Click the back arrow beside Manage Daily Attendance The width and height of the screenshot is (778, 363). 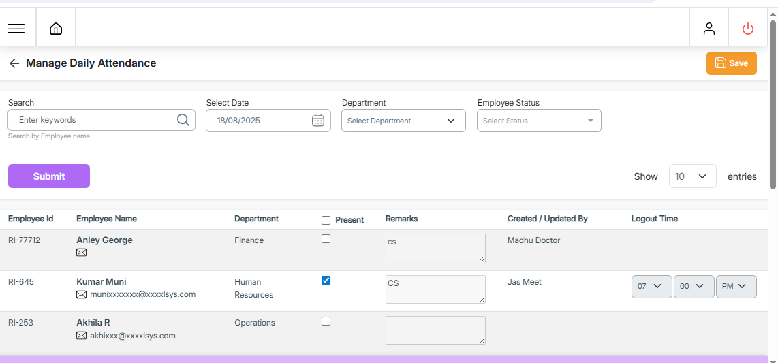tap(14, 63)
